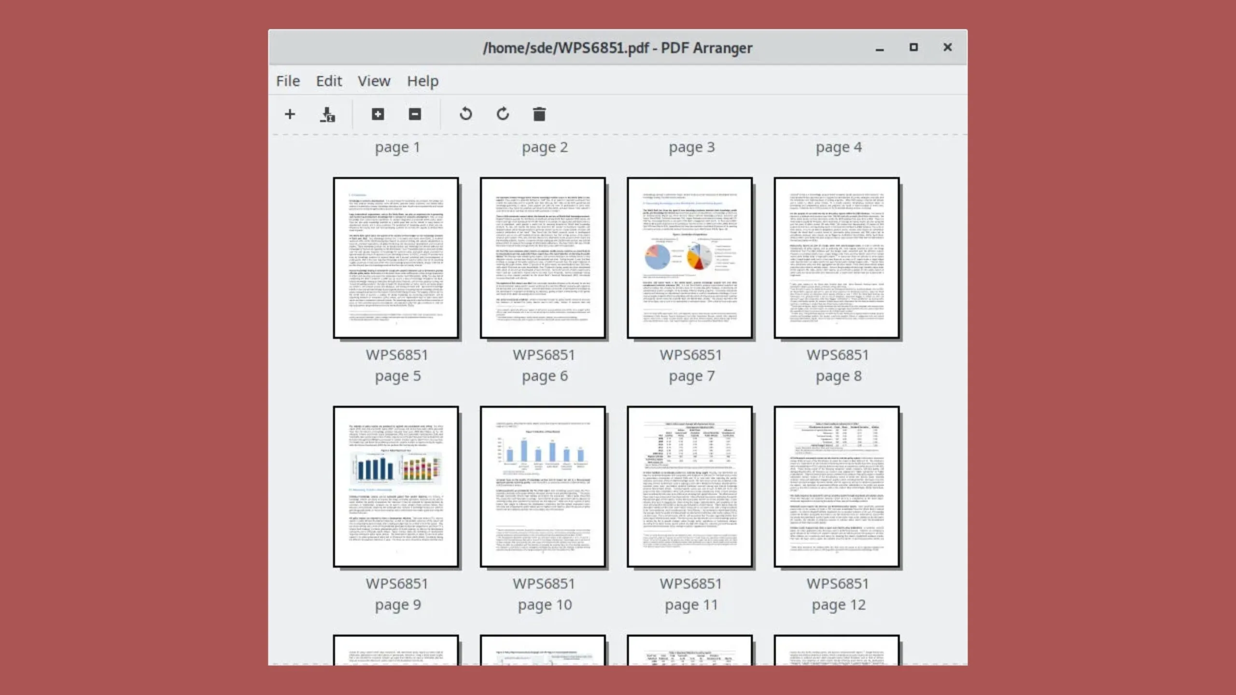Zoom out with the minus-square icon
The image size is (1236, 695).
click(415, 114)
